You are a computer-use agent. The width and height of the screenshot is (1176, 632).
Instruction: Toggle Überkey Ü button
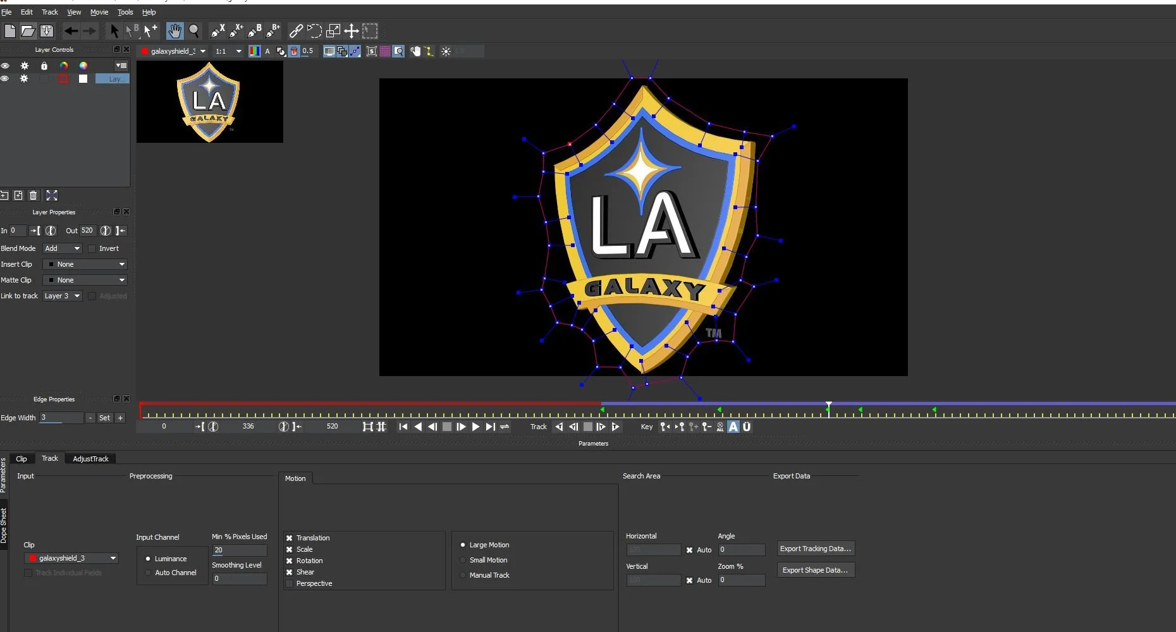tap(747, 427)
